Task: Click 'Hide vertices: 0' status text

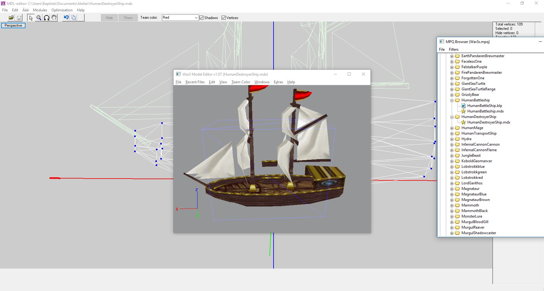Action: [506, 33]
